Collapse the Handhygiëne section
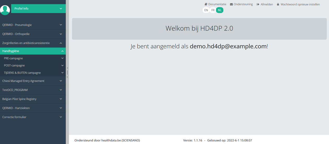This screenshot has height=144, width=329. coord(62,51)
